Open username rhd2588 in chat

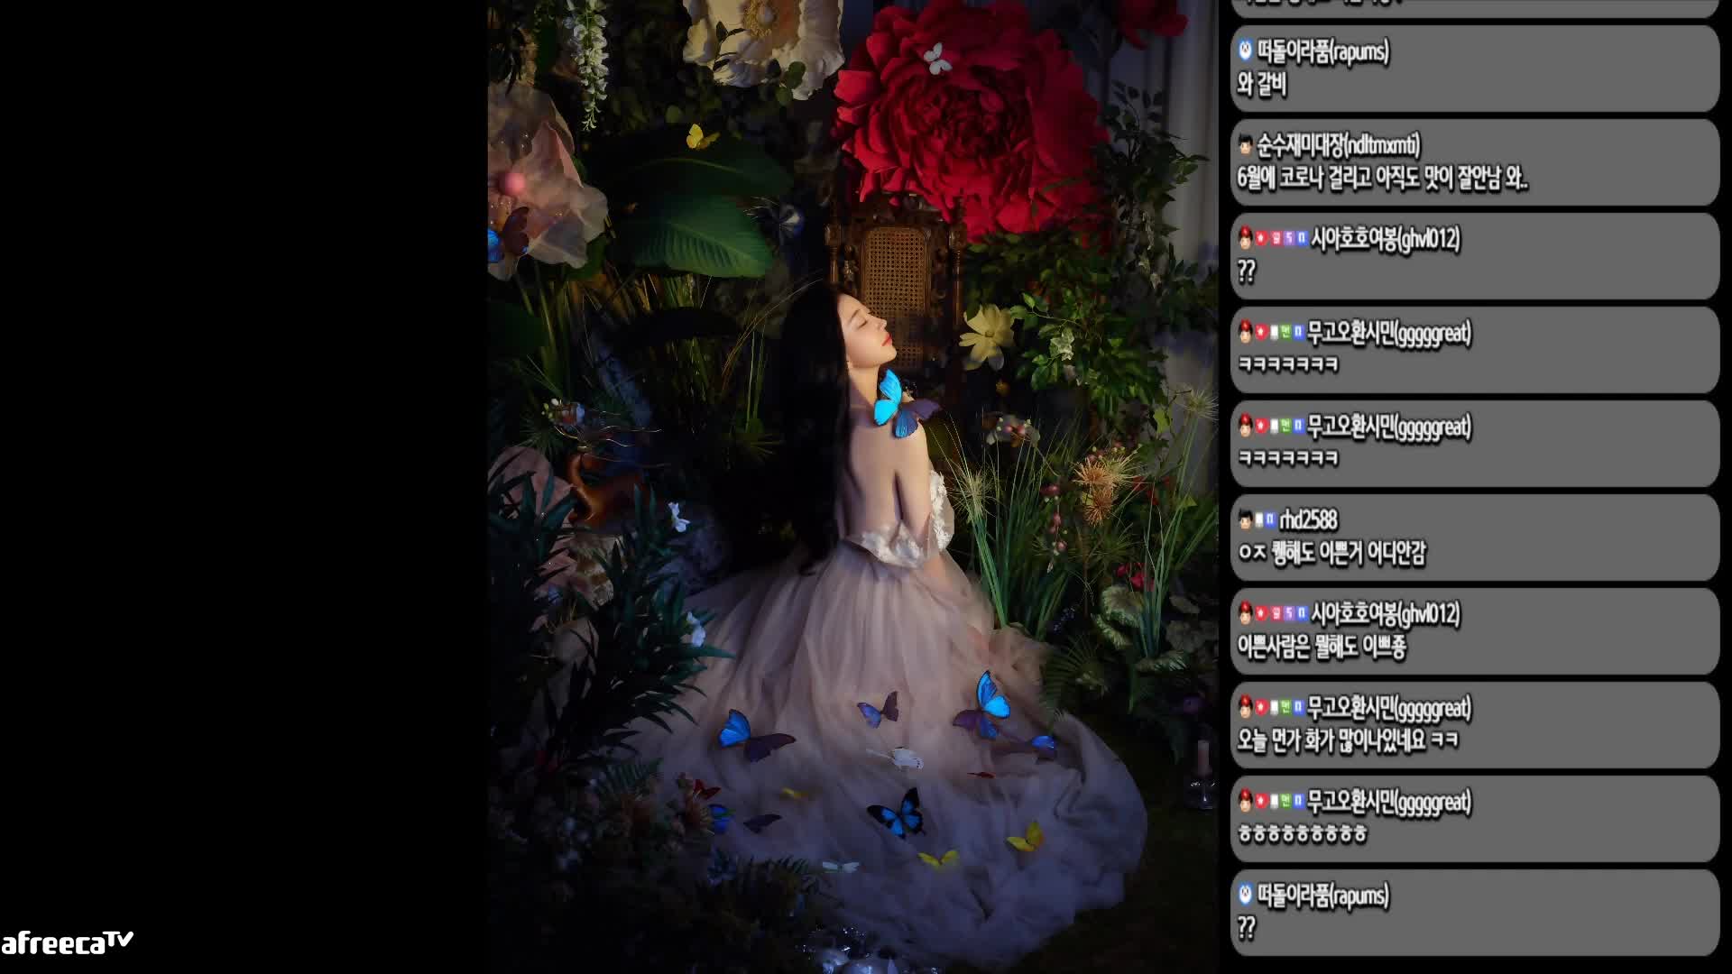(x=1308, y=519)
